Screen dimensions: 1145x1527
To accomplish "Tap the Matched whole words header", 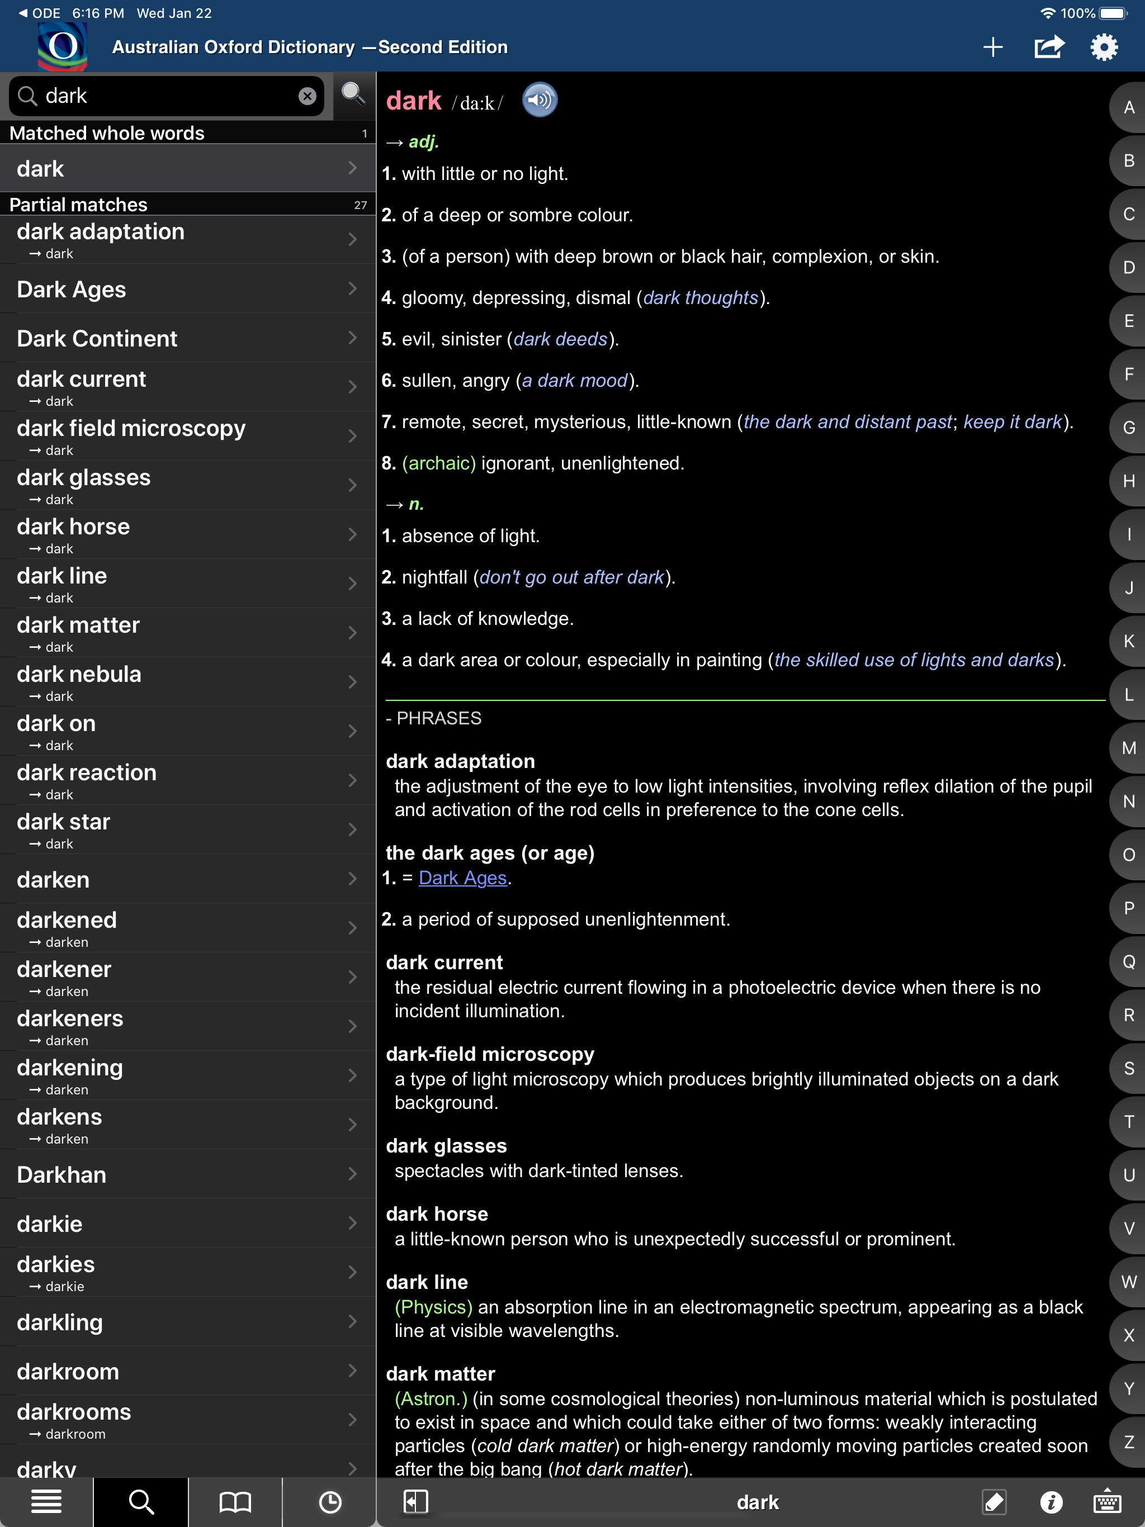I will click(x=188, y=133).
